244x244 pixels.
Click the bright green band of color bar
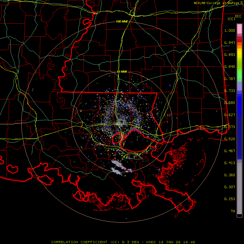(239, 74)
